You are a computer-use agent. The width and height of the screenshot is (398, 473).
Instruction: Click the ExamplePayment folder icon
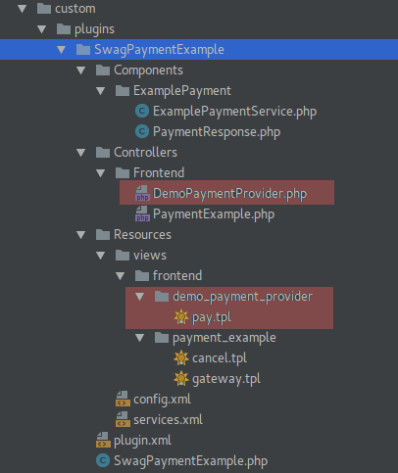point(123,91)
